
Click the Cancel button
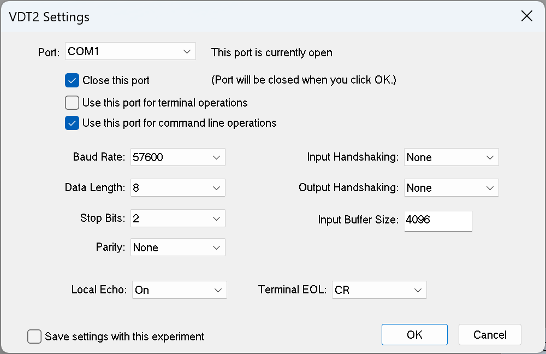[x=490, y=334]
